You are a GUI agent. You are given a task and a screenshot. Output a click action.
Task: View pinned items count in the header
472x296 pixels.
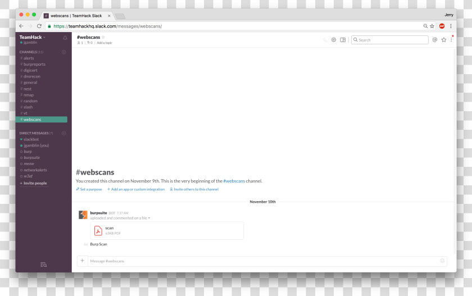pyautogui.click(x=90, y=43)
